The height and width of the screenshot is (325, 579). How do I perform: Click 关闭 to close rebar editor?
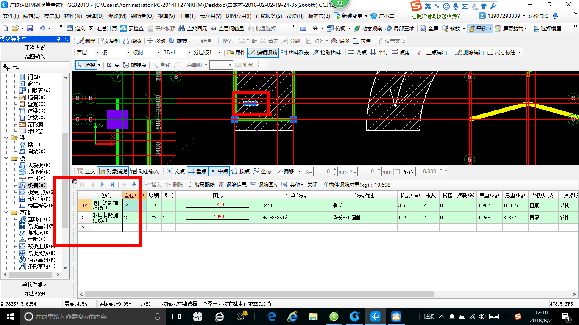[x=312, y=185]
